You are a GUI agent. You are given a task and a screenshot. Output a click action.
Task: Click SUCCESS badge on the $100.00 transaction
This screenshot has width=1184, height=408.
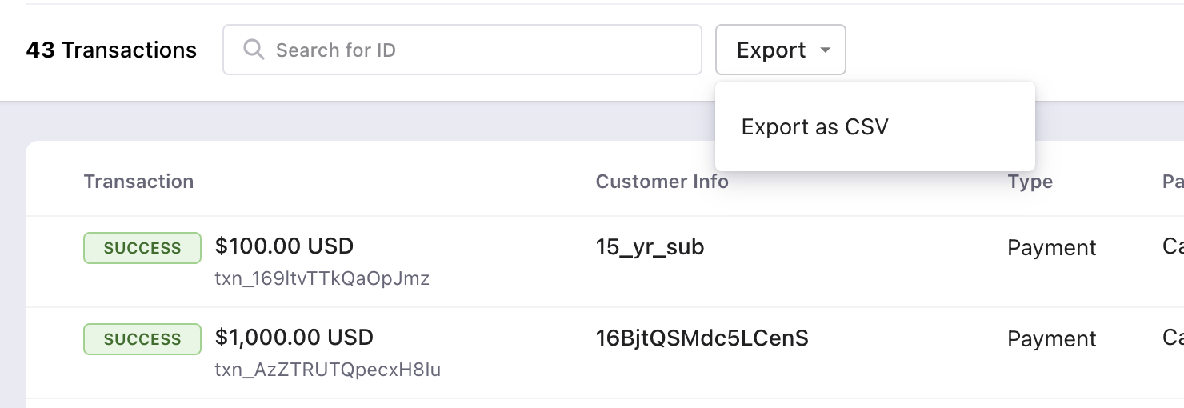pos(142,248)
